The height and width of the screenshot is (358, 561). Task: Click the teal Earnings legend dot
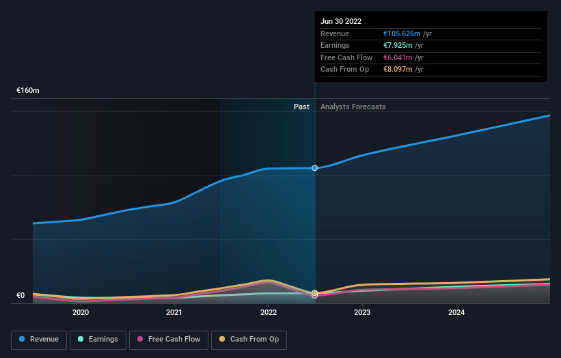coord(81,339)
